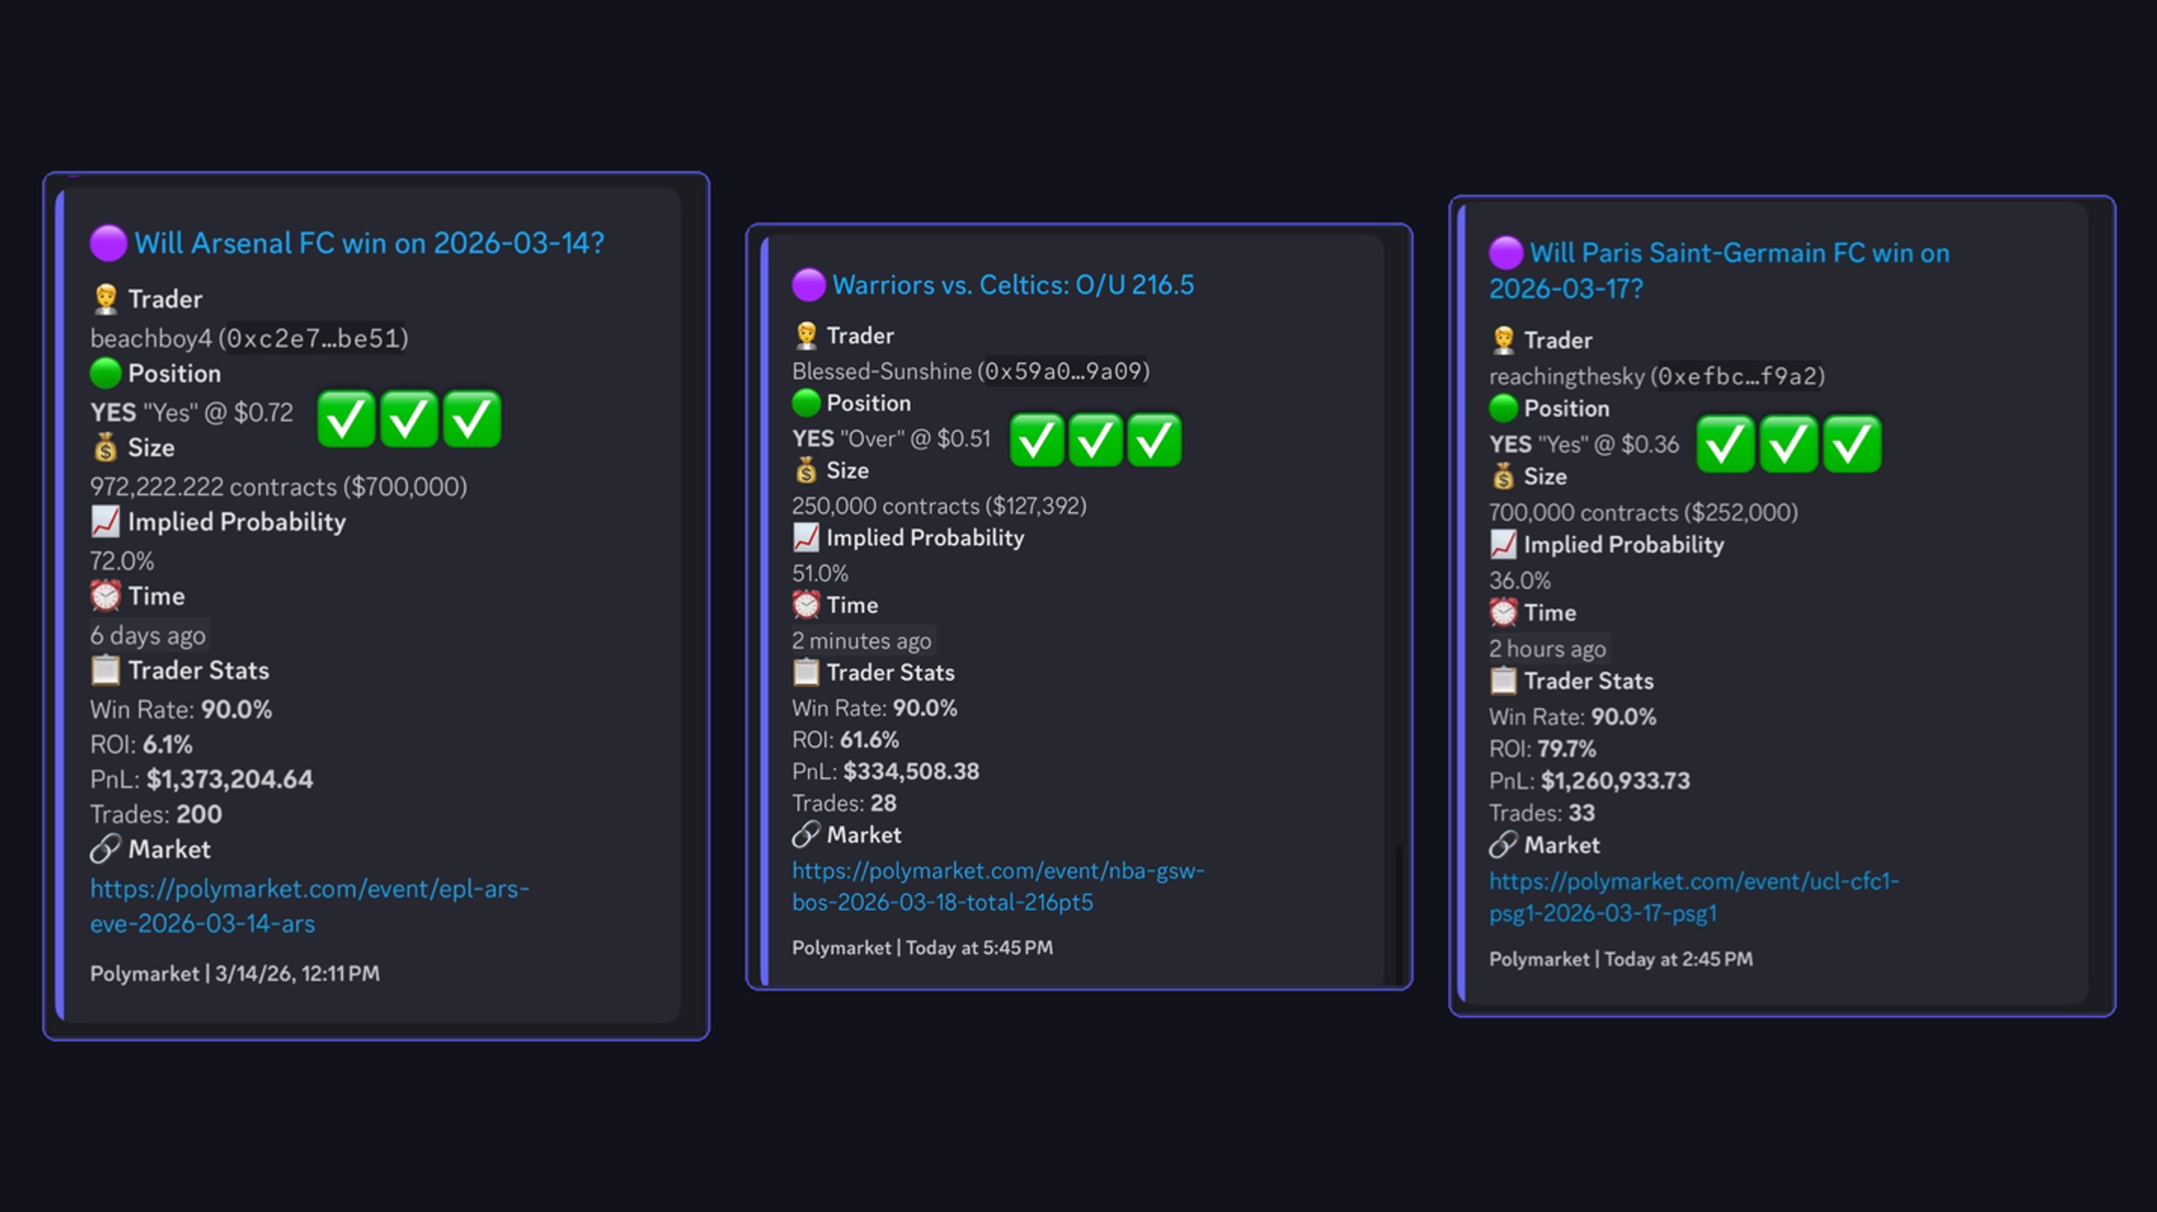This screenshot has width=2157, height=1212.
Task: Click 'Win Rate: 90.0%' in the Arsenal card
Action: point(181,710)
